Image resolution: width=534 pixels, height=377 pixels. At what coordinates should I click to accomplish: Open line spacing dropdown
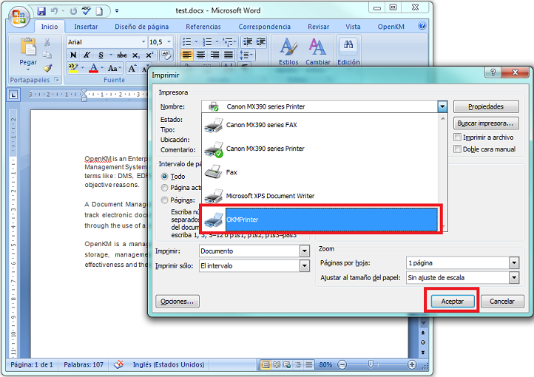pyautogui.click(x=247, y=55)
